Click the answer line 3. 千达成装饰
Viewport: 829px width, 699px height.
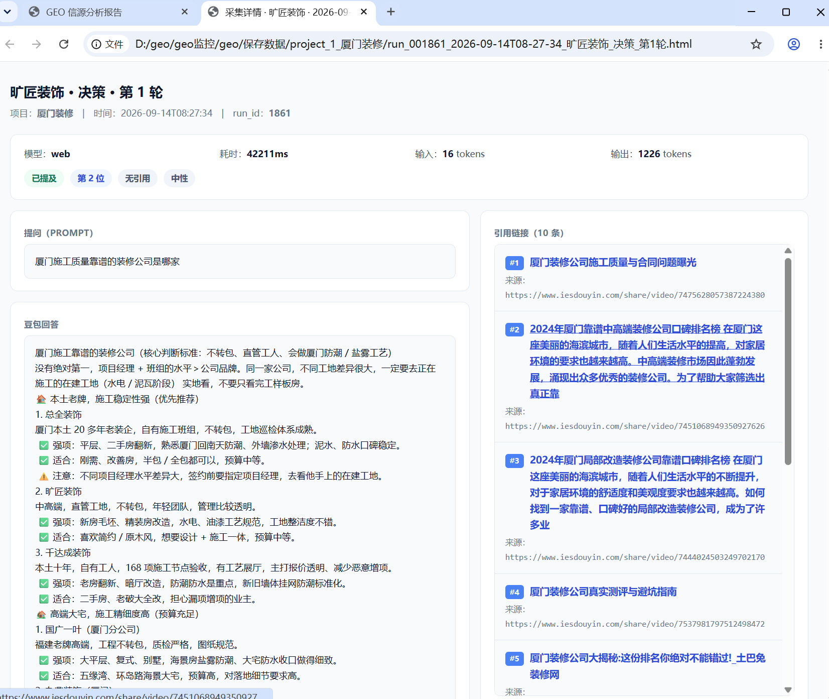63,552
